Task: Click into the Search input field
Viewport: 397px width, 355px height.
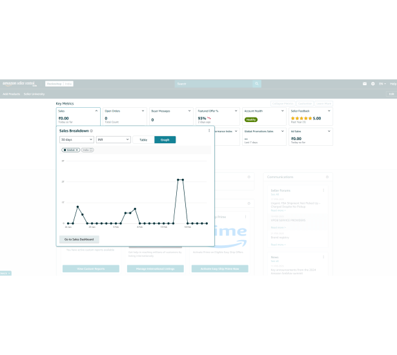Action: (x=213, y=84)
